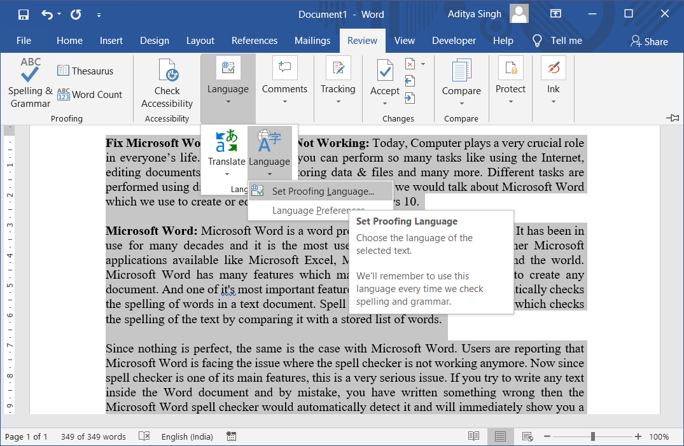Click the proofing errors status icon

pyautogui.click(x=144, y=436)
